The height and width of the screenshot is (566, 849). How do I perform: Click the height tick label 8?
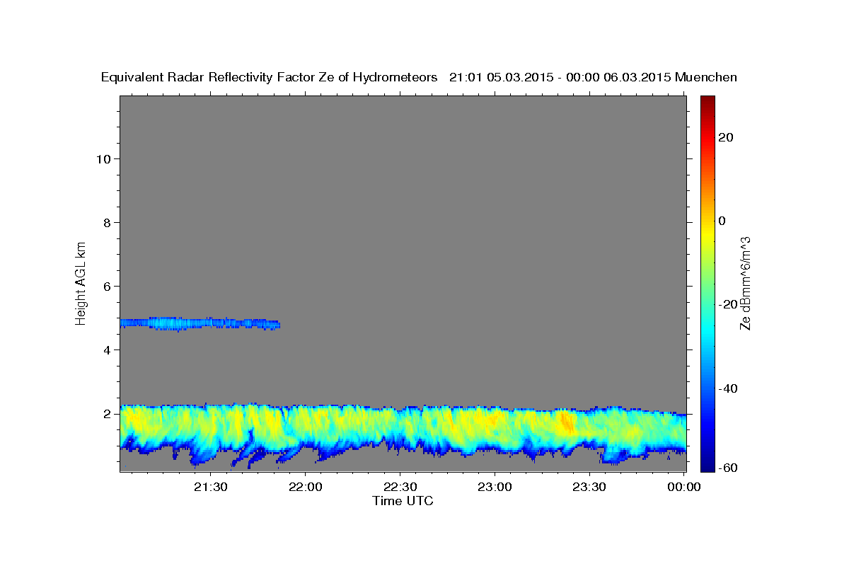pyautogui.click(x=108, y=222)
